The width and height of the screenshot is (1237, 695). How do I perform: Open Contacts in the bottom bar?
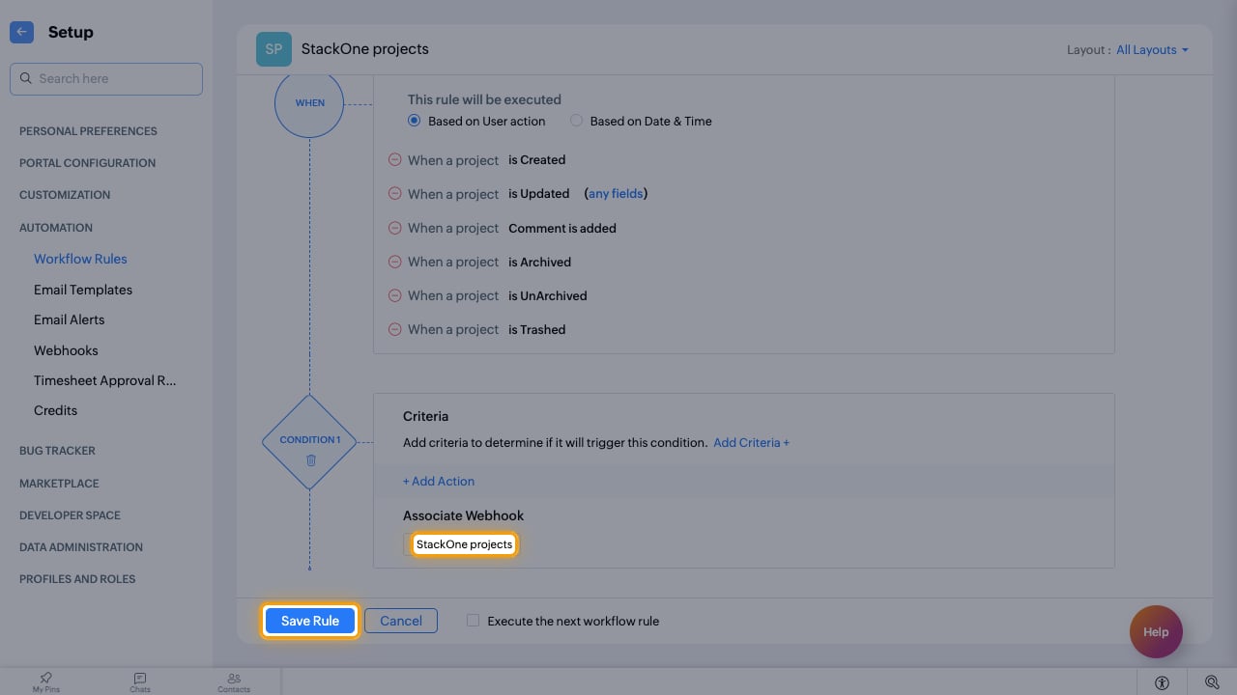[234, 682]
